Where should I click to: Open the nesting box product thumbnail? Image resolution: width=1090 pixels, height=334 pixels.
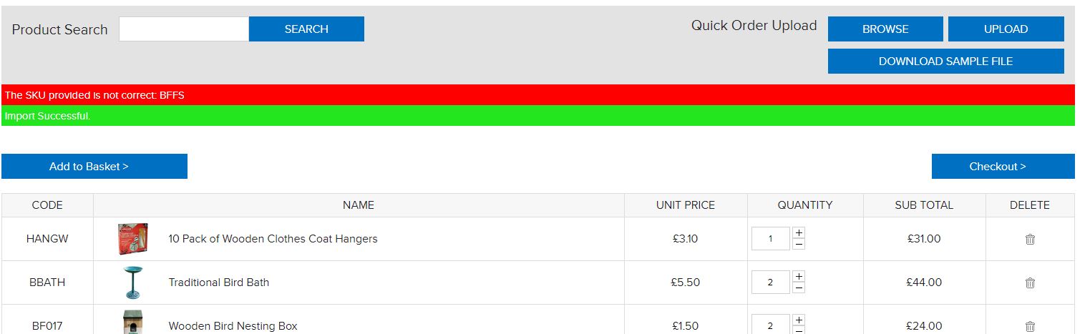pos(133,323)
